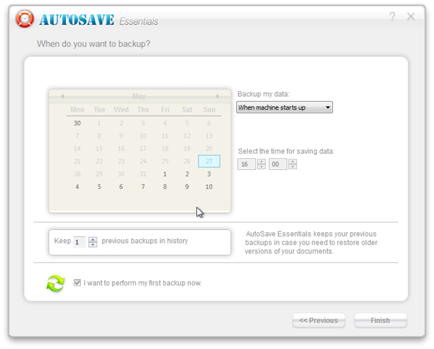Select highlighted date 27 in calendar
434x349 pixels.
(209, 161)
